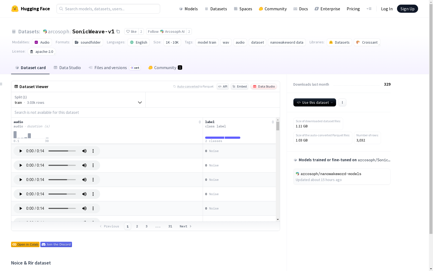Focus the search models, datasets, users field
This screenshot has width=433, height=271.
point(108,9)
